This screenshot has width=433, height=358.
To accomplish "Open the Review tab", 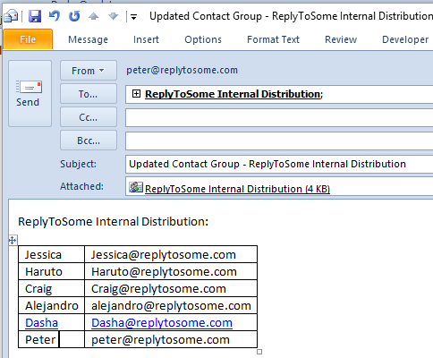I will [x=341, y=39].
